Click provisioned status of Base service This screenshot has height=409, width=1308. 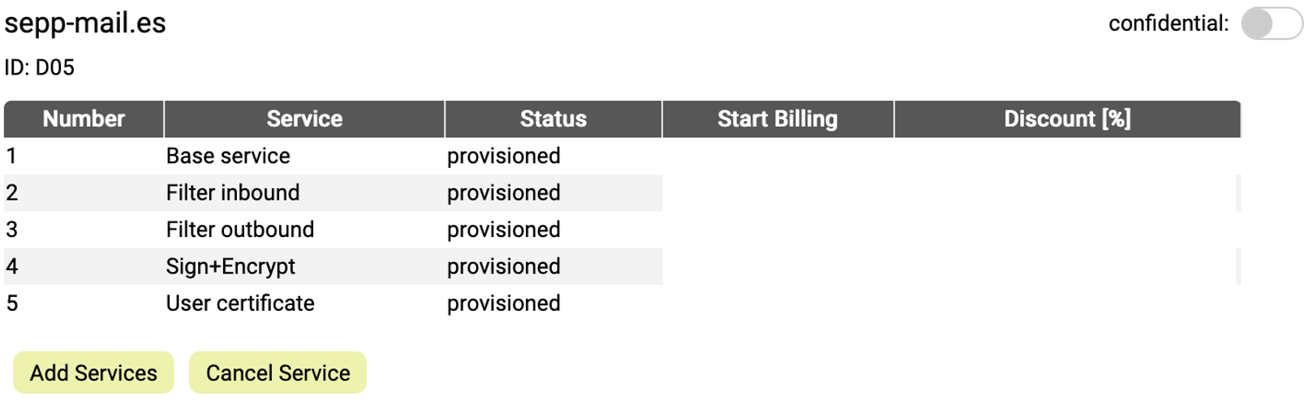point(503,156)
